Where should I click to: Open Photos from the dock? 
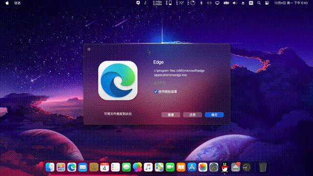(x=203, y=167)
